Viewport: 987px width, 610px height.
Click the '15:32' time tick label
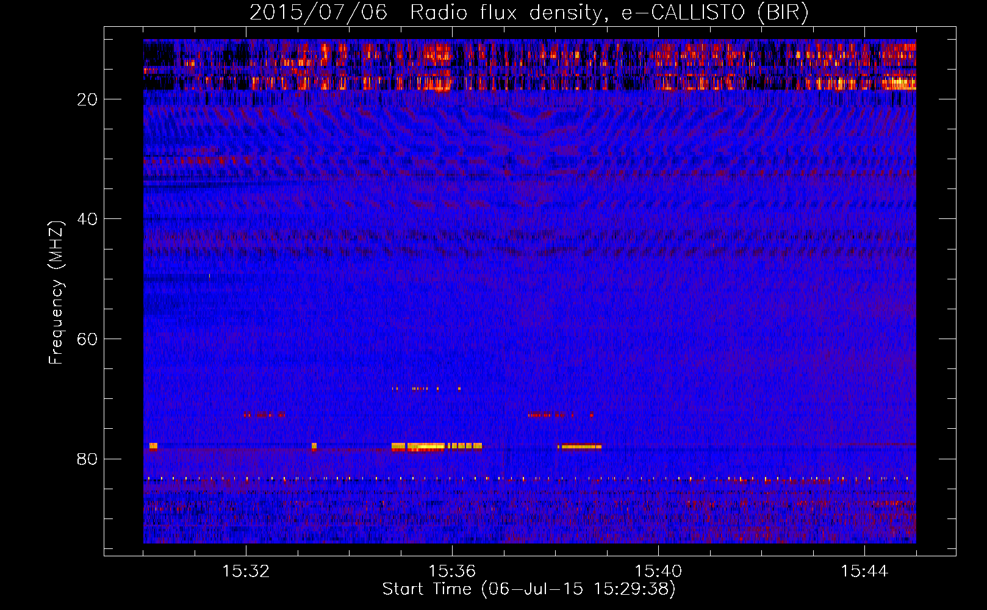tap(246, 572)
